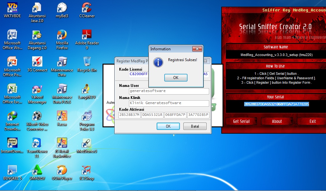The height and width of the screenshot is (191, 326).
Task: Click activation field 3A770285P
Action: (x=198, y=115)
